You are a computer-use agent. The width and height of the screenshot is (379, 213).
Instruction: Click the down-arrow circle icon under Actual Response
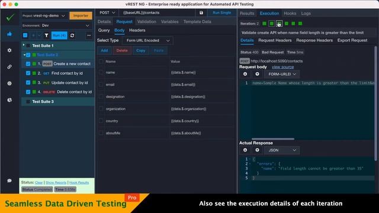click(x=245, y=150)
